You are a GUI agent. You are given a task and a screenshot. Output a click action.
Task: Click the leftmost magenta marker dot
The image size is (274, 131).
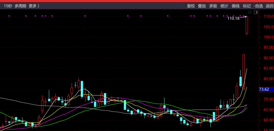pyautogui.click(x=9, y=16)
